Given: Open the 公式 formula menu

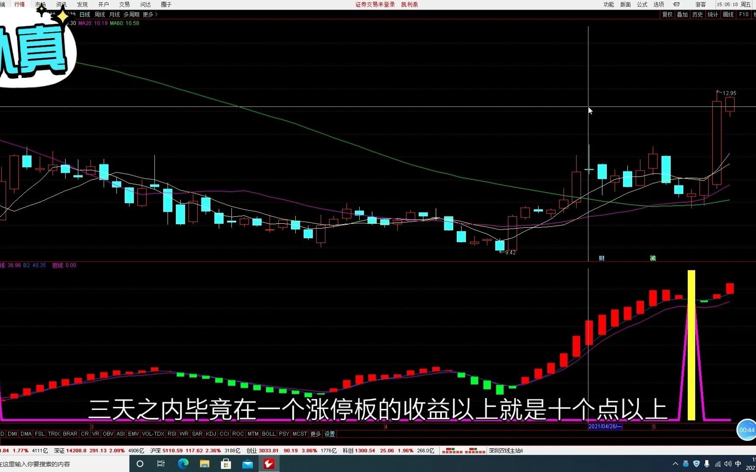Looking at the screenshot, I should click(642, 4).
